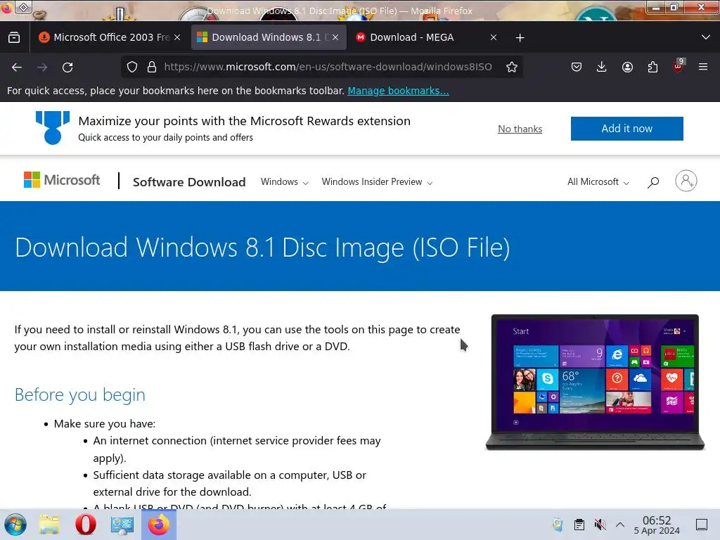
Task: Click the Before you begin heading
Action: click(80, 395)
